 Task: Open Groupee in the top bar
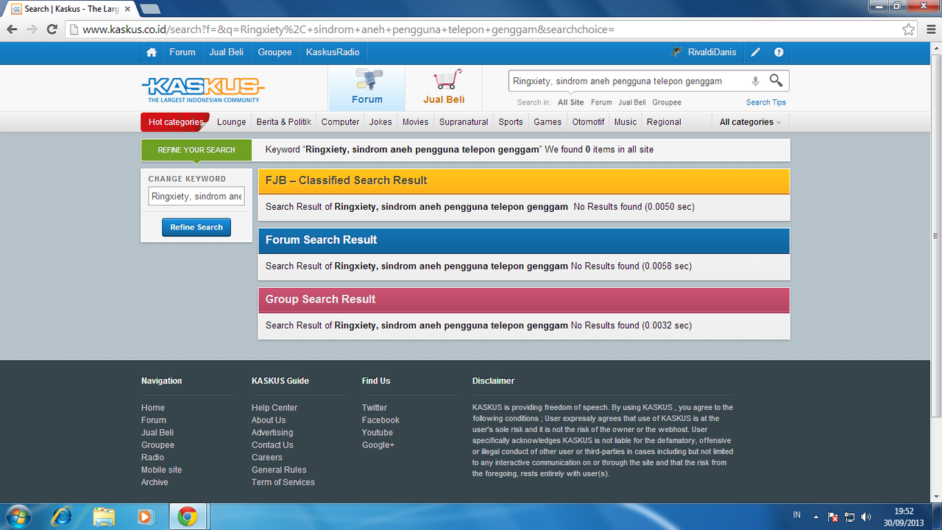[275, 52]
